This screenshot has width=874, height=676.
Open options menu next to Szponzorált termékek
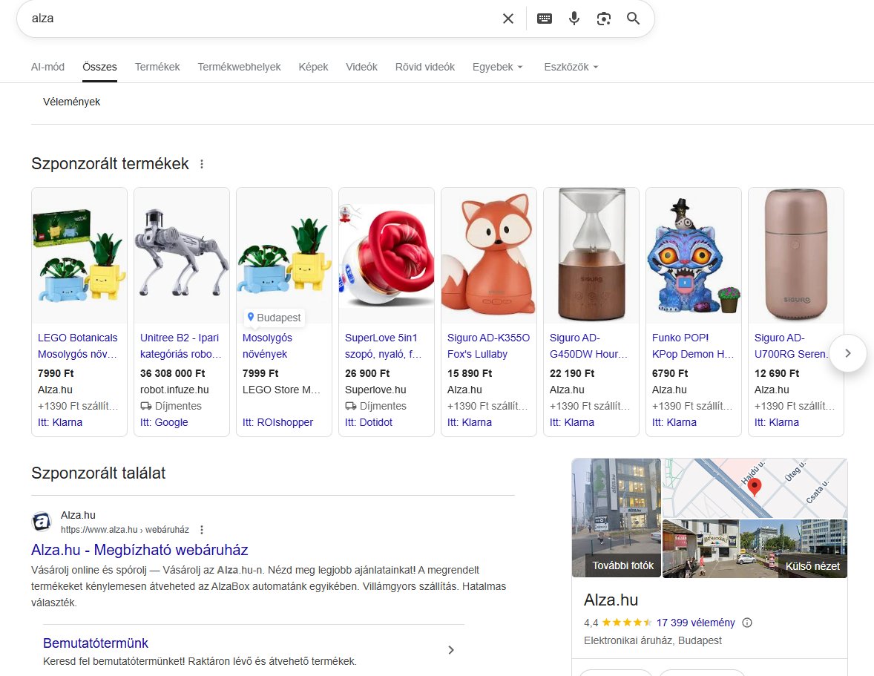(x=202, y=164)
